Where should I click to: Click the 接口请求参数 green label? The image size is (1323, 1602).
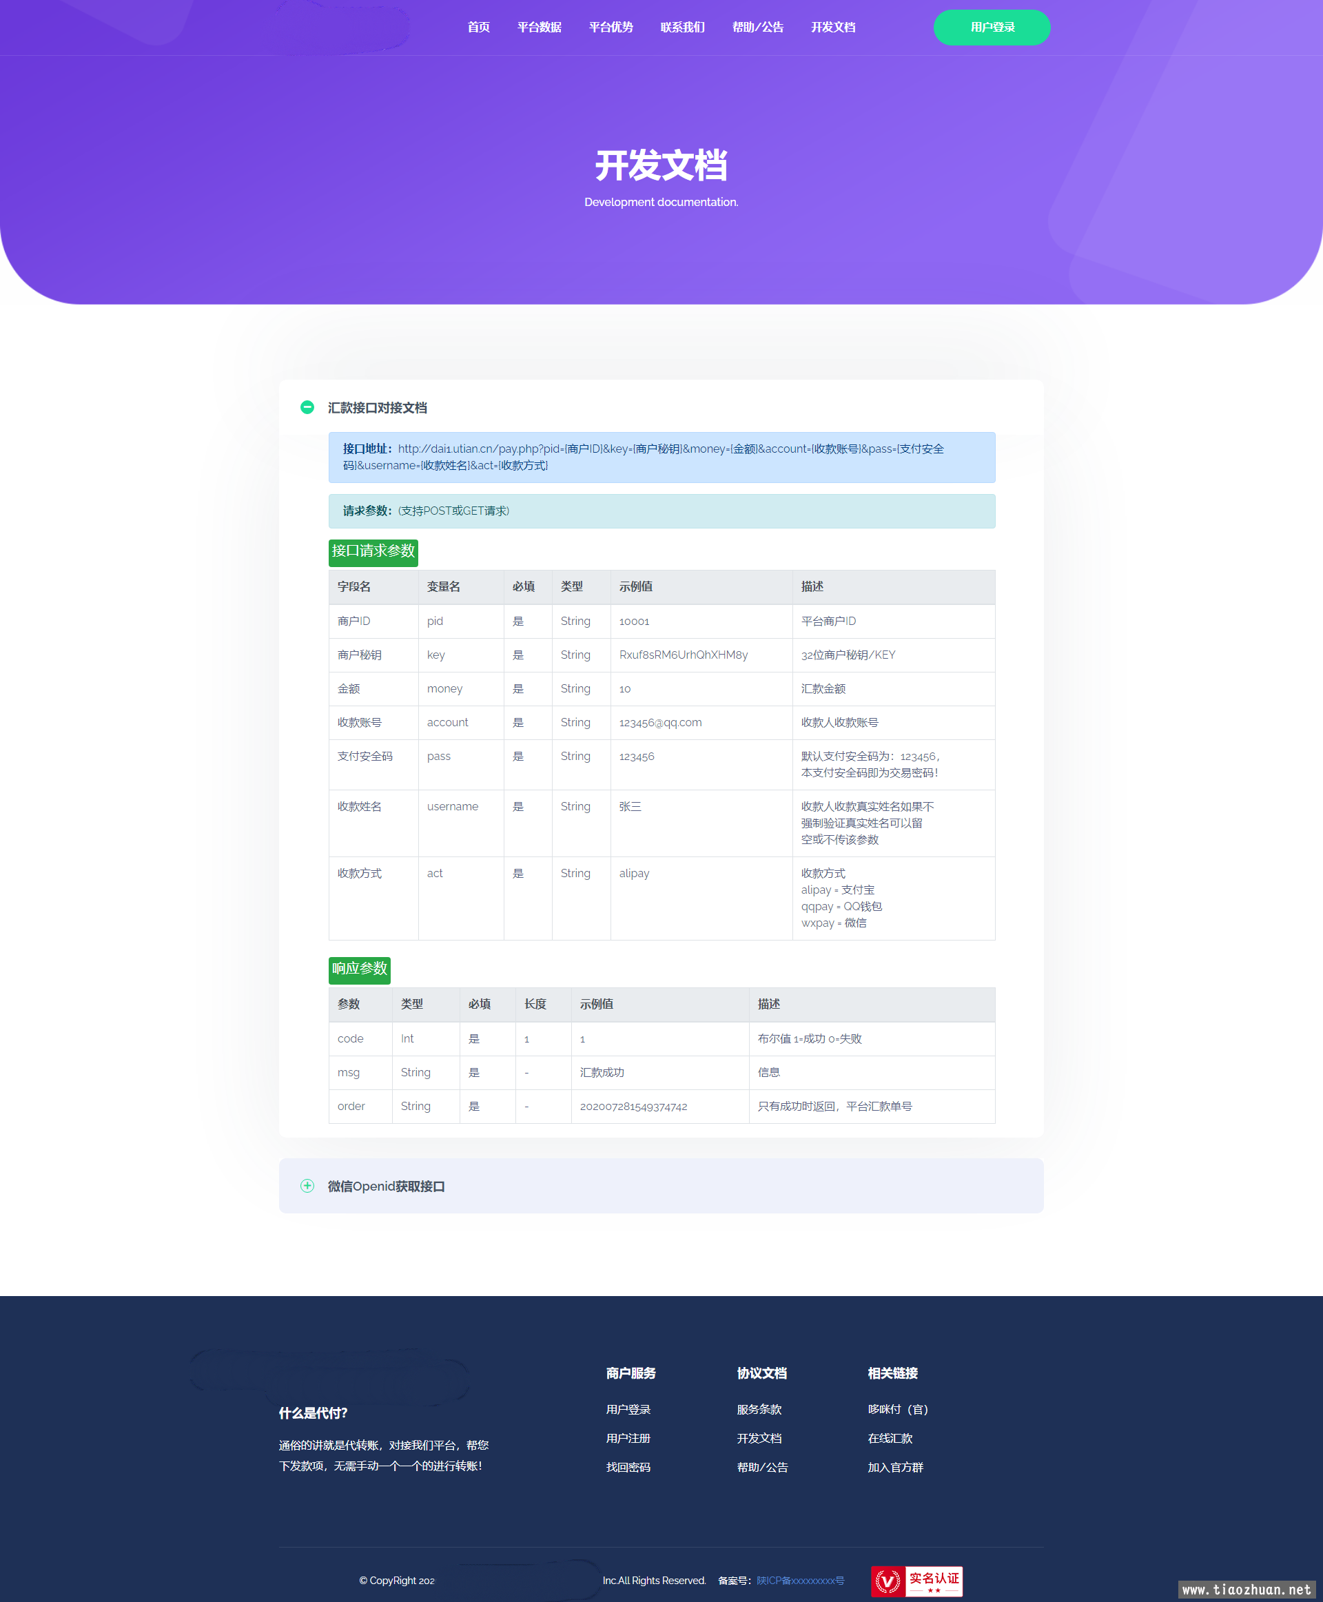tap(373, 551)
